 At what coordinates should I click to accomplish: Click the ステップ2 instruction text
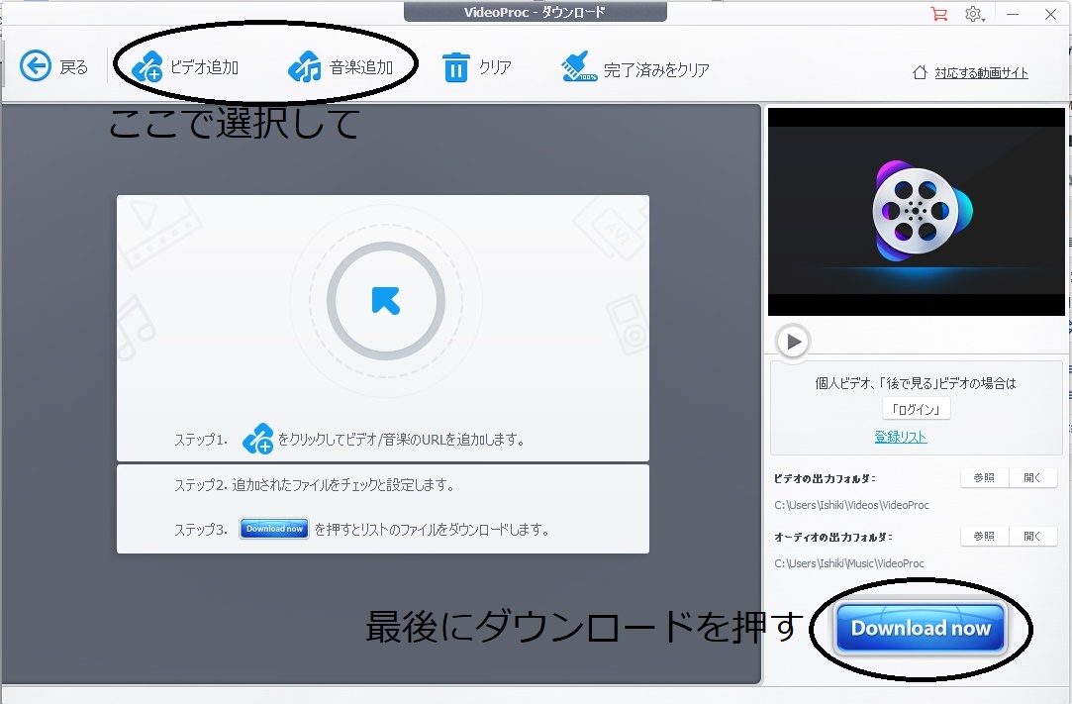(x=315, y=485)
